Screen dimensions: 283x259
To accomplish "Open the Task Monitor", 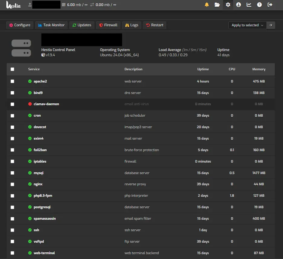I will 51,25.
